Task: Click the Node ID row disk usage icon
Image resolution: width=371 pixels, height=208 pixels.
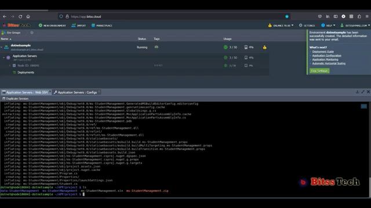Action: [246, 65]
